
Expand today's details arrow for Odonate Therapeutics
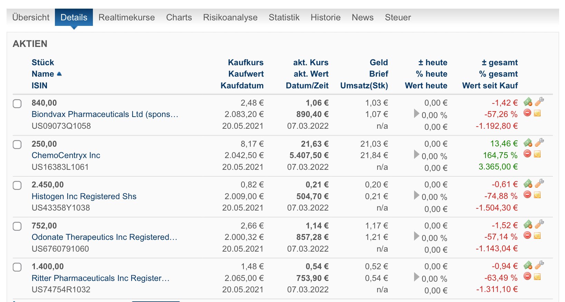416,236
